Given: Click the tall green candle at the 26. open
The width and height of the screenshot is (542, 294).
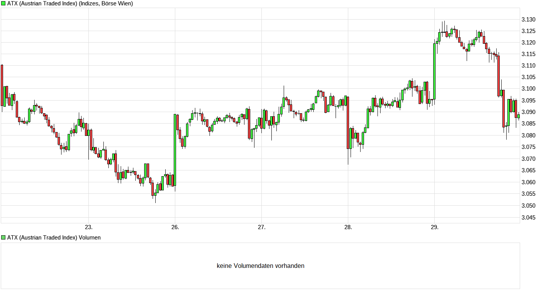Looking at the screenshot, I should click(175, 150).
